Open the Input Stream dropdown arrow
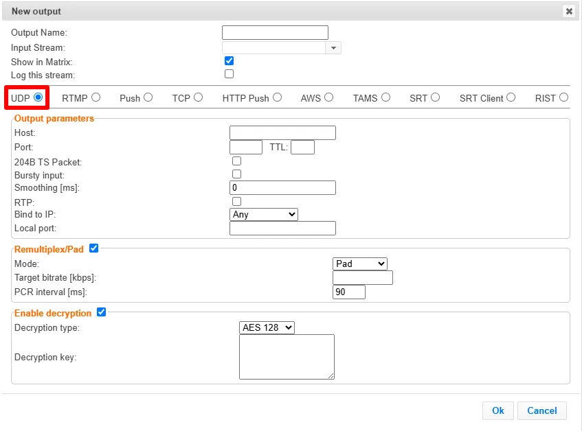This screenshot has width=582, height=431. (333, 48)
